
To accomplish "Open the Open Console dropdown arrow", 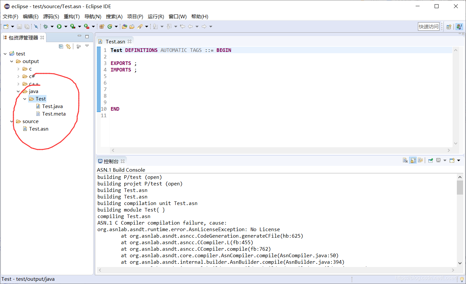I will tap(458, 160).
